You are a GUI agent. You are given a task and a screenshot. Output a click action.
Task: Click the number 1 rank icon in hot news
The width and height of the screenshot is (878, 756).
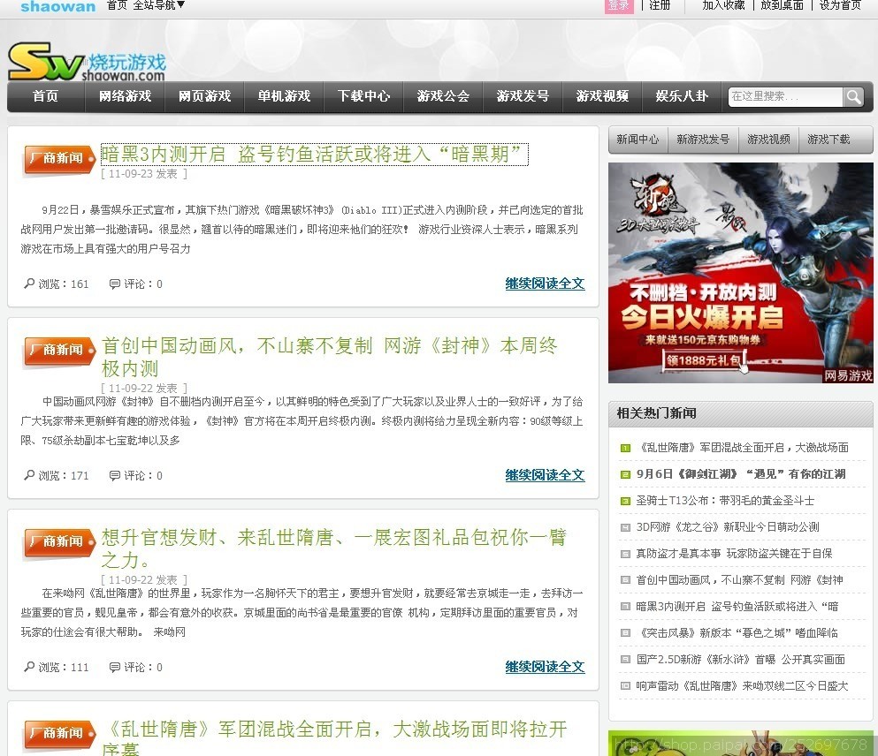tap(625, 448)
